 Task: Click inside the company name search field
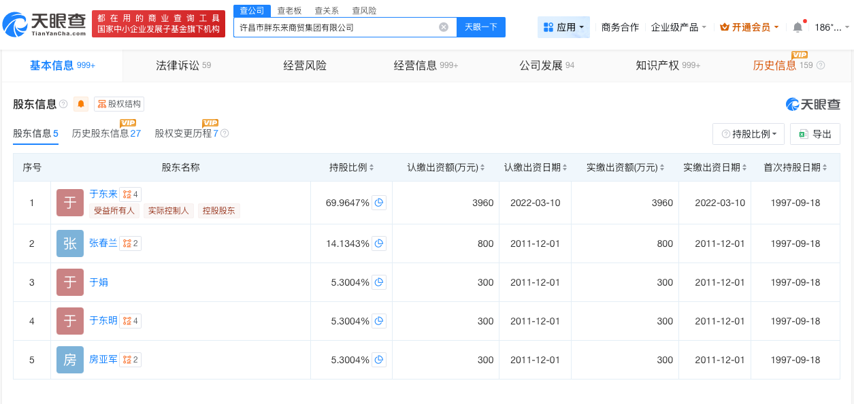click(333, 27)
